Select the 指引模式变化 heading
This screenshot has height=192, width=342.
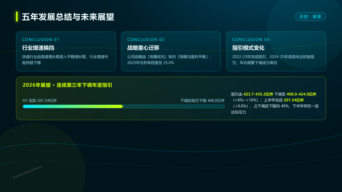(248, 48)
